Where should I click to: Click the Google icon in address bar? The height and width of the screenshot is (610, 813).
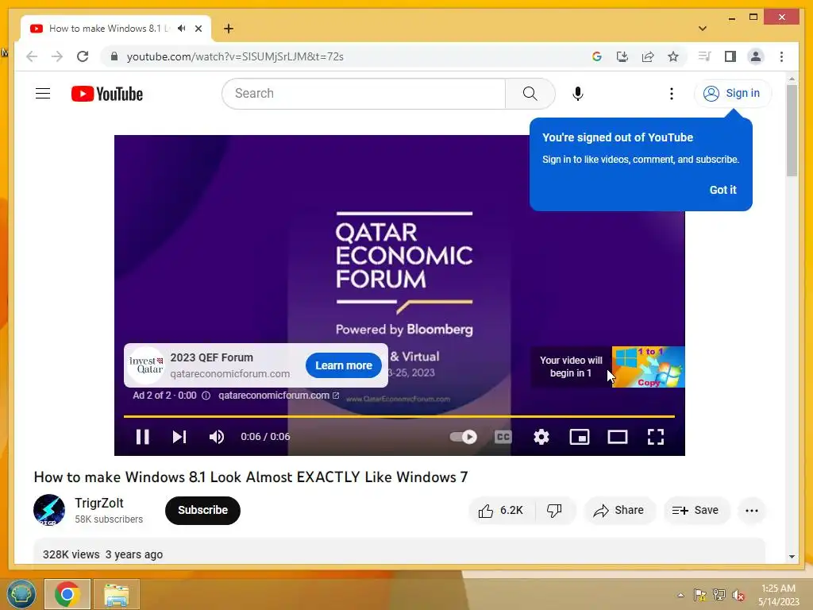click(x=597, y=56)
